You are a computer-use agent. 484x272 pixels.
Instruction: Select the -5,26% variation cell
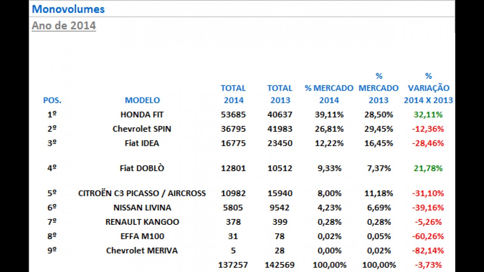click(x=428, y=222)
